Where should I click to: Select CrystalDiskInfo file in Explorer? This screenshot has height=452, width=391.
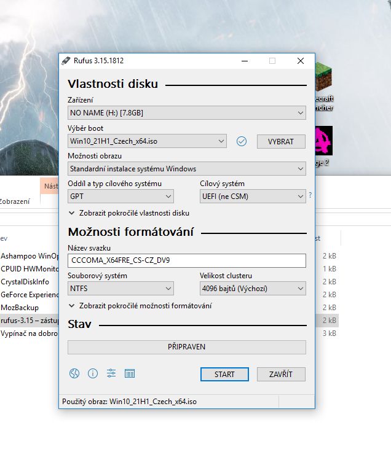pyautogui.click(x=25, y=282)
